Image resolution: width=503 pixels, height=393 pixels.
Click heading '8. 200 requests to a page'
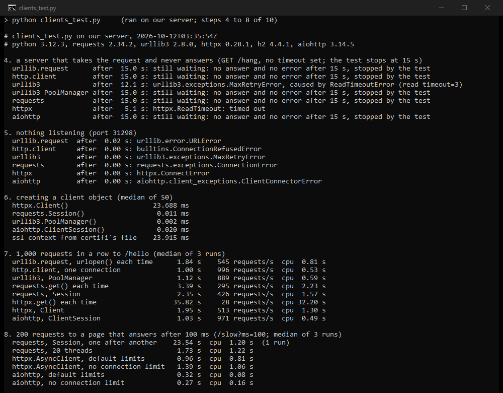click(x=173, y=335)
